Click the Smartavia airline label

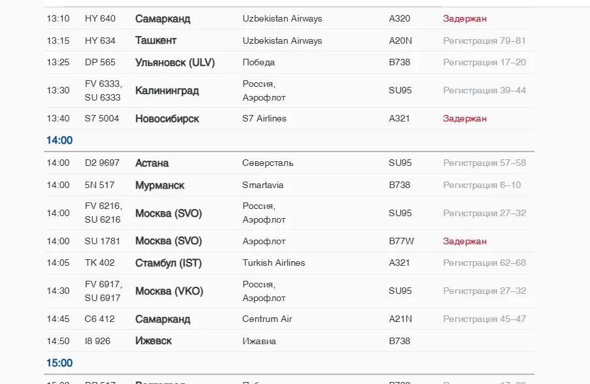click(x=263, y=185)
